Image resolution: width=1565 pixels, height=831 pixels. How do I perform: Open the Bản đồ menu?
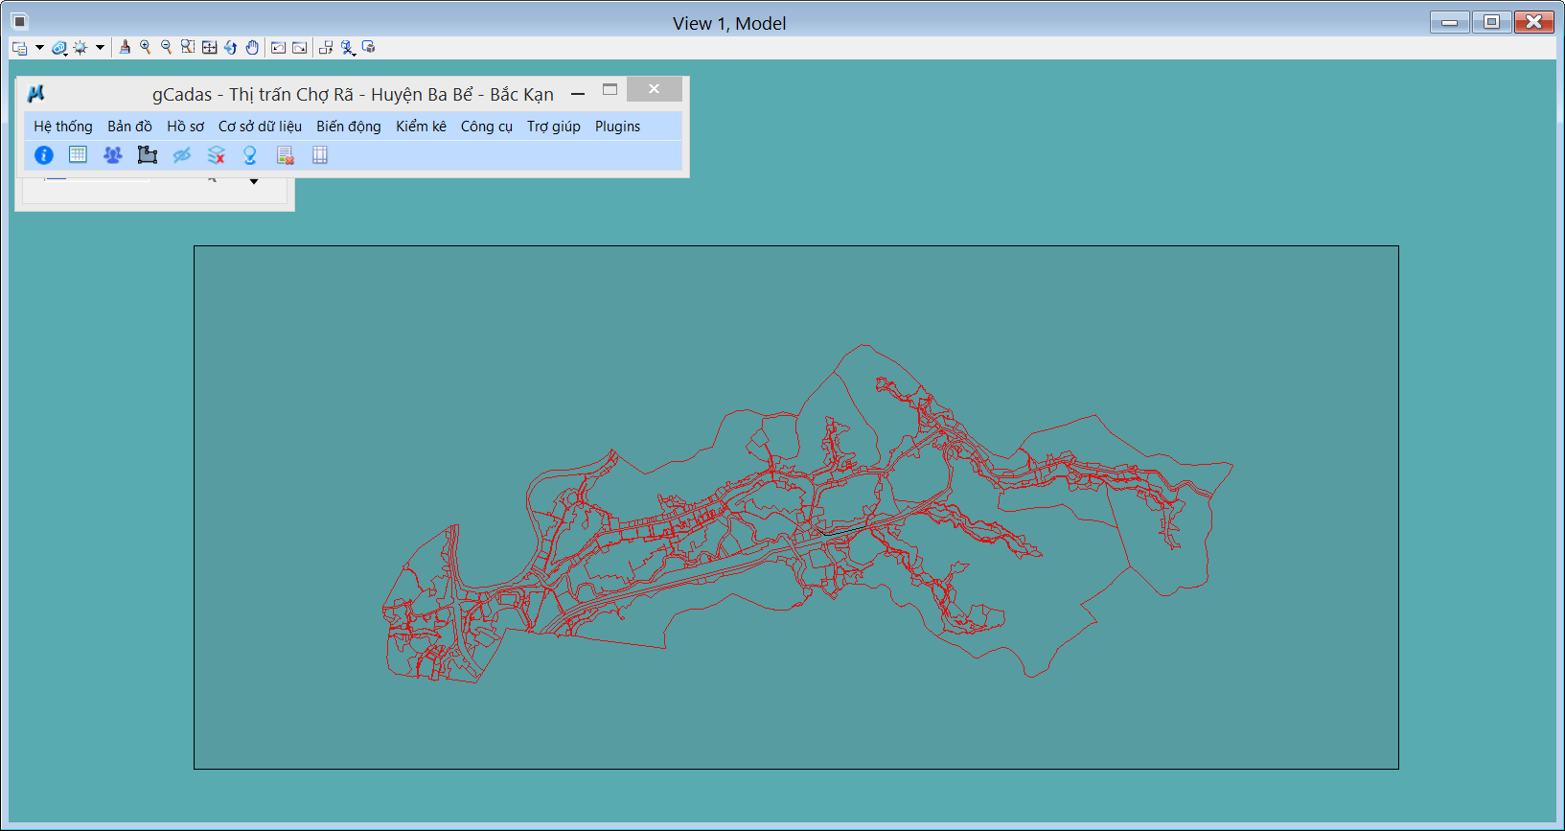[x=129, y=127]
